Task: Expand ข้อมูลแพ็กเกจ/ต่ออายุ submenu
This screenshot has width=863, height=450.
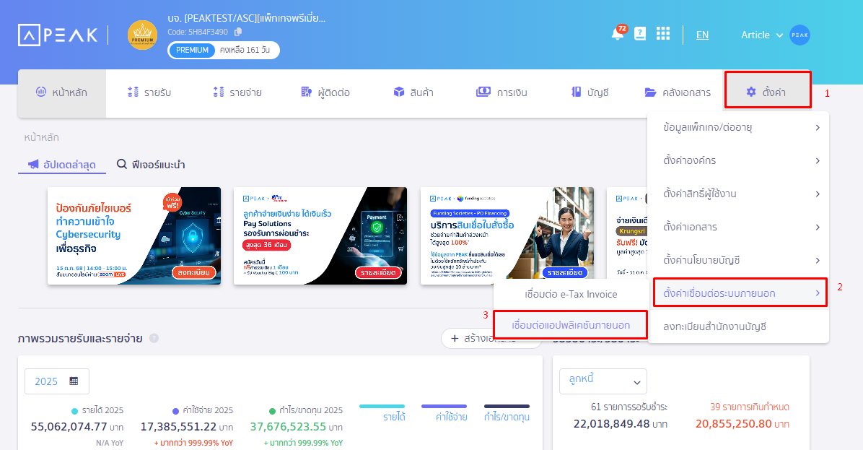Action: [x=740, y=127]
